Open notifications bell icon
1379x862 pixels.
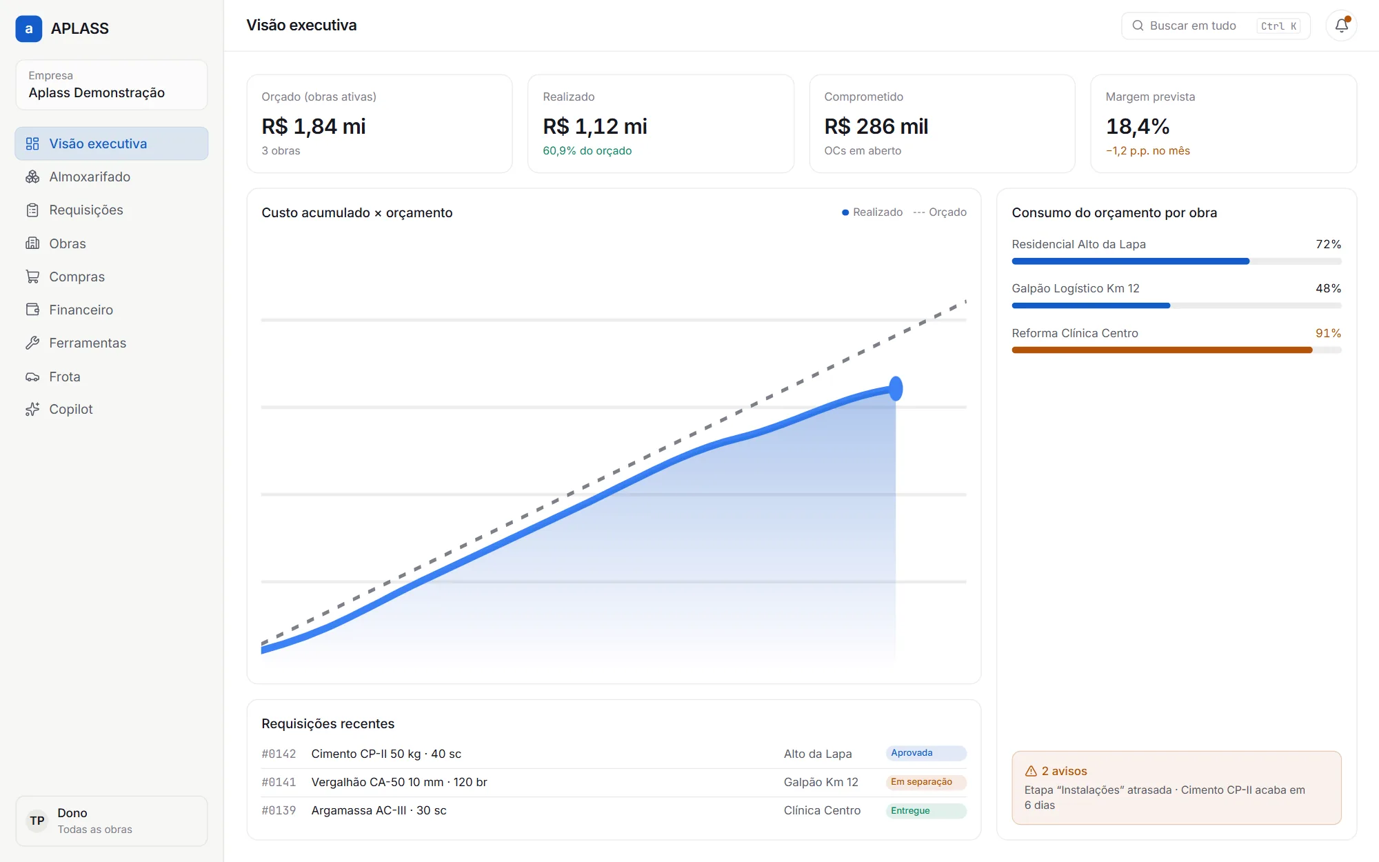[1341, 26]
